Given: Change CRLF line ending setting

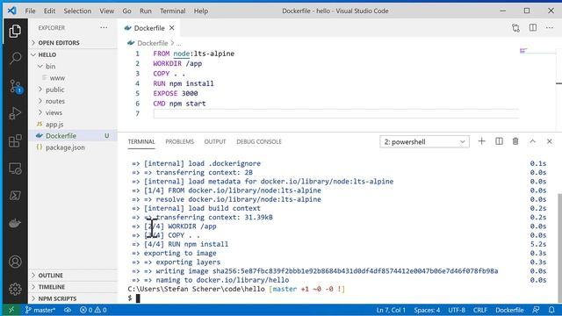Looking at the screenshot, I should pos(480,310).
